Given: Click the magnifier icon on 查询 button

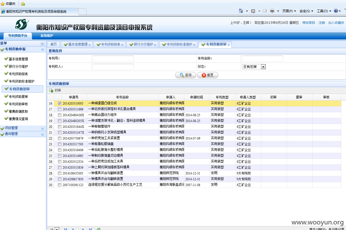Looking at the screenshot, I should [182, 75].
